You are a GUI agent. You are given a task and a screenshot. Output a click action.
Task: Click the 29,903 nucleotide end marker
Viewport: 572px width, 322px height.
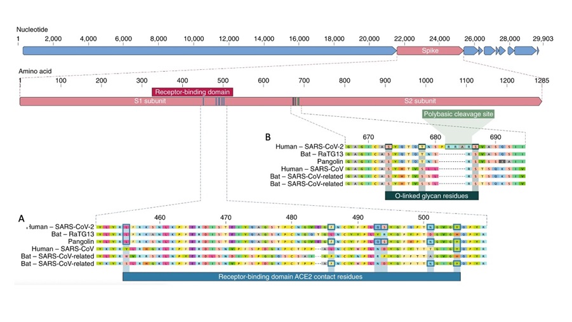(x=542, y=39)
